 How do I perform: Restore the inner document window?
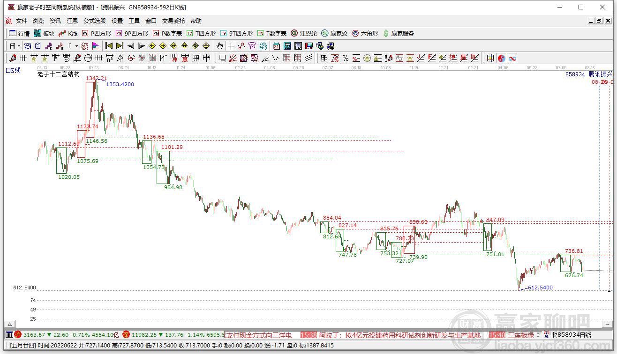599,21
